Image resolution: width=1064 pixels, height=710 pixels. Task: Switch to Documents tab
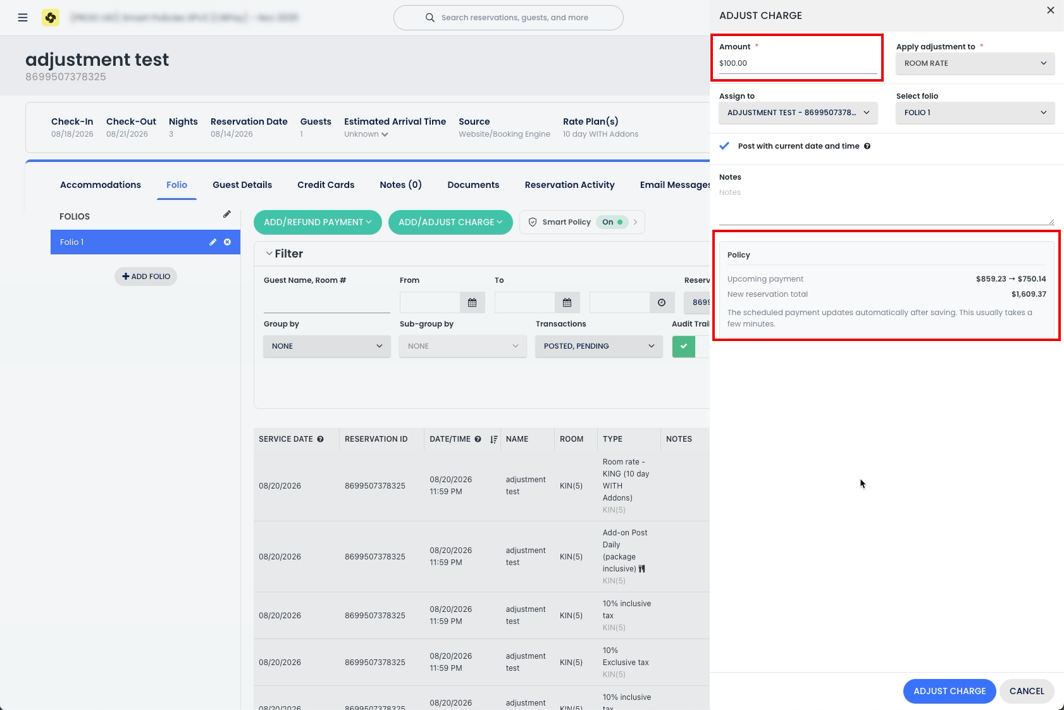(x=473, y=185)
